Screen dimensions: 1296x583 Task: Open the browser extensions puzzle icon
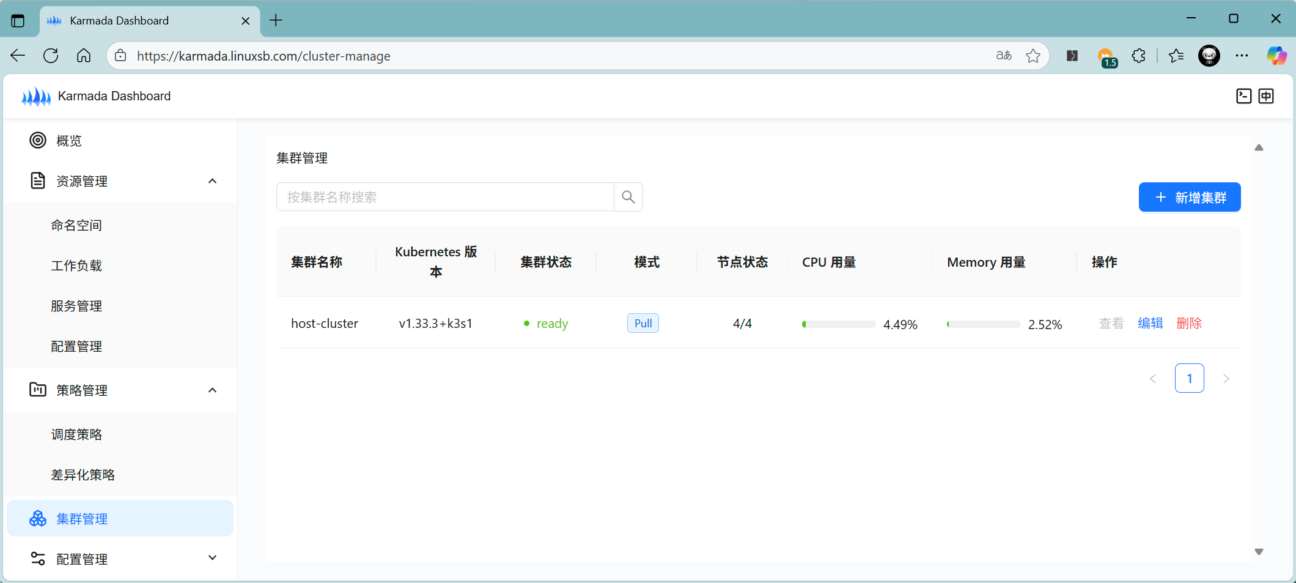[x=1138, y=56]
